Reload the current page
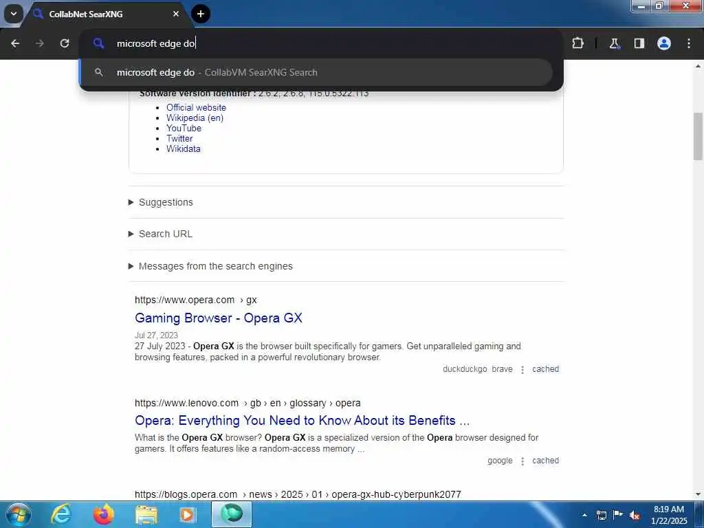This screenshot has width=704, height=528. pos(65,43)
